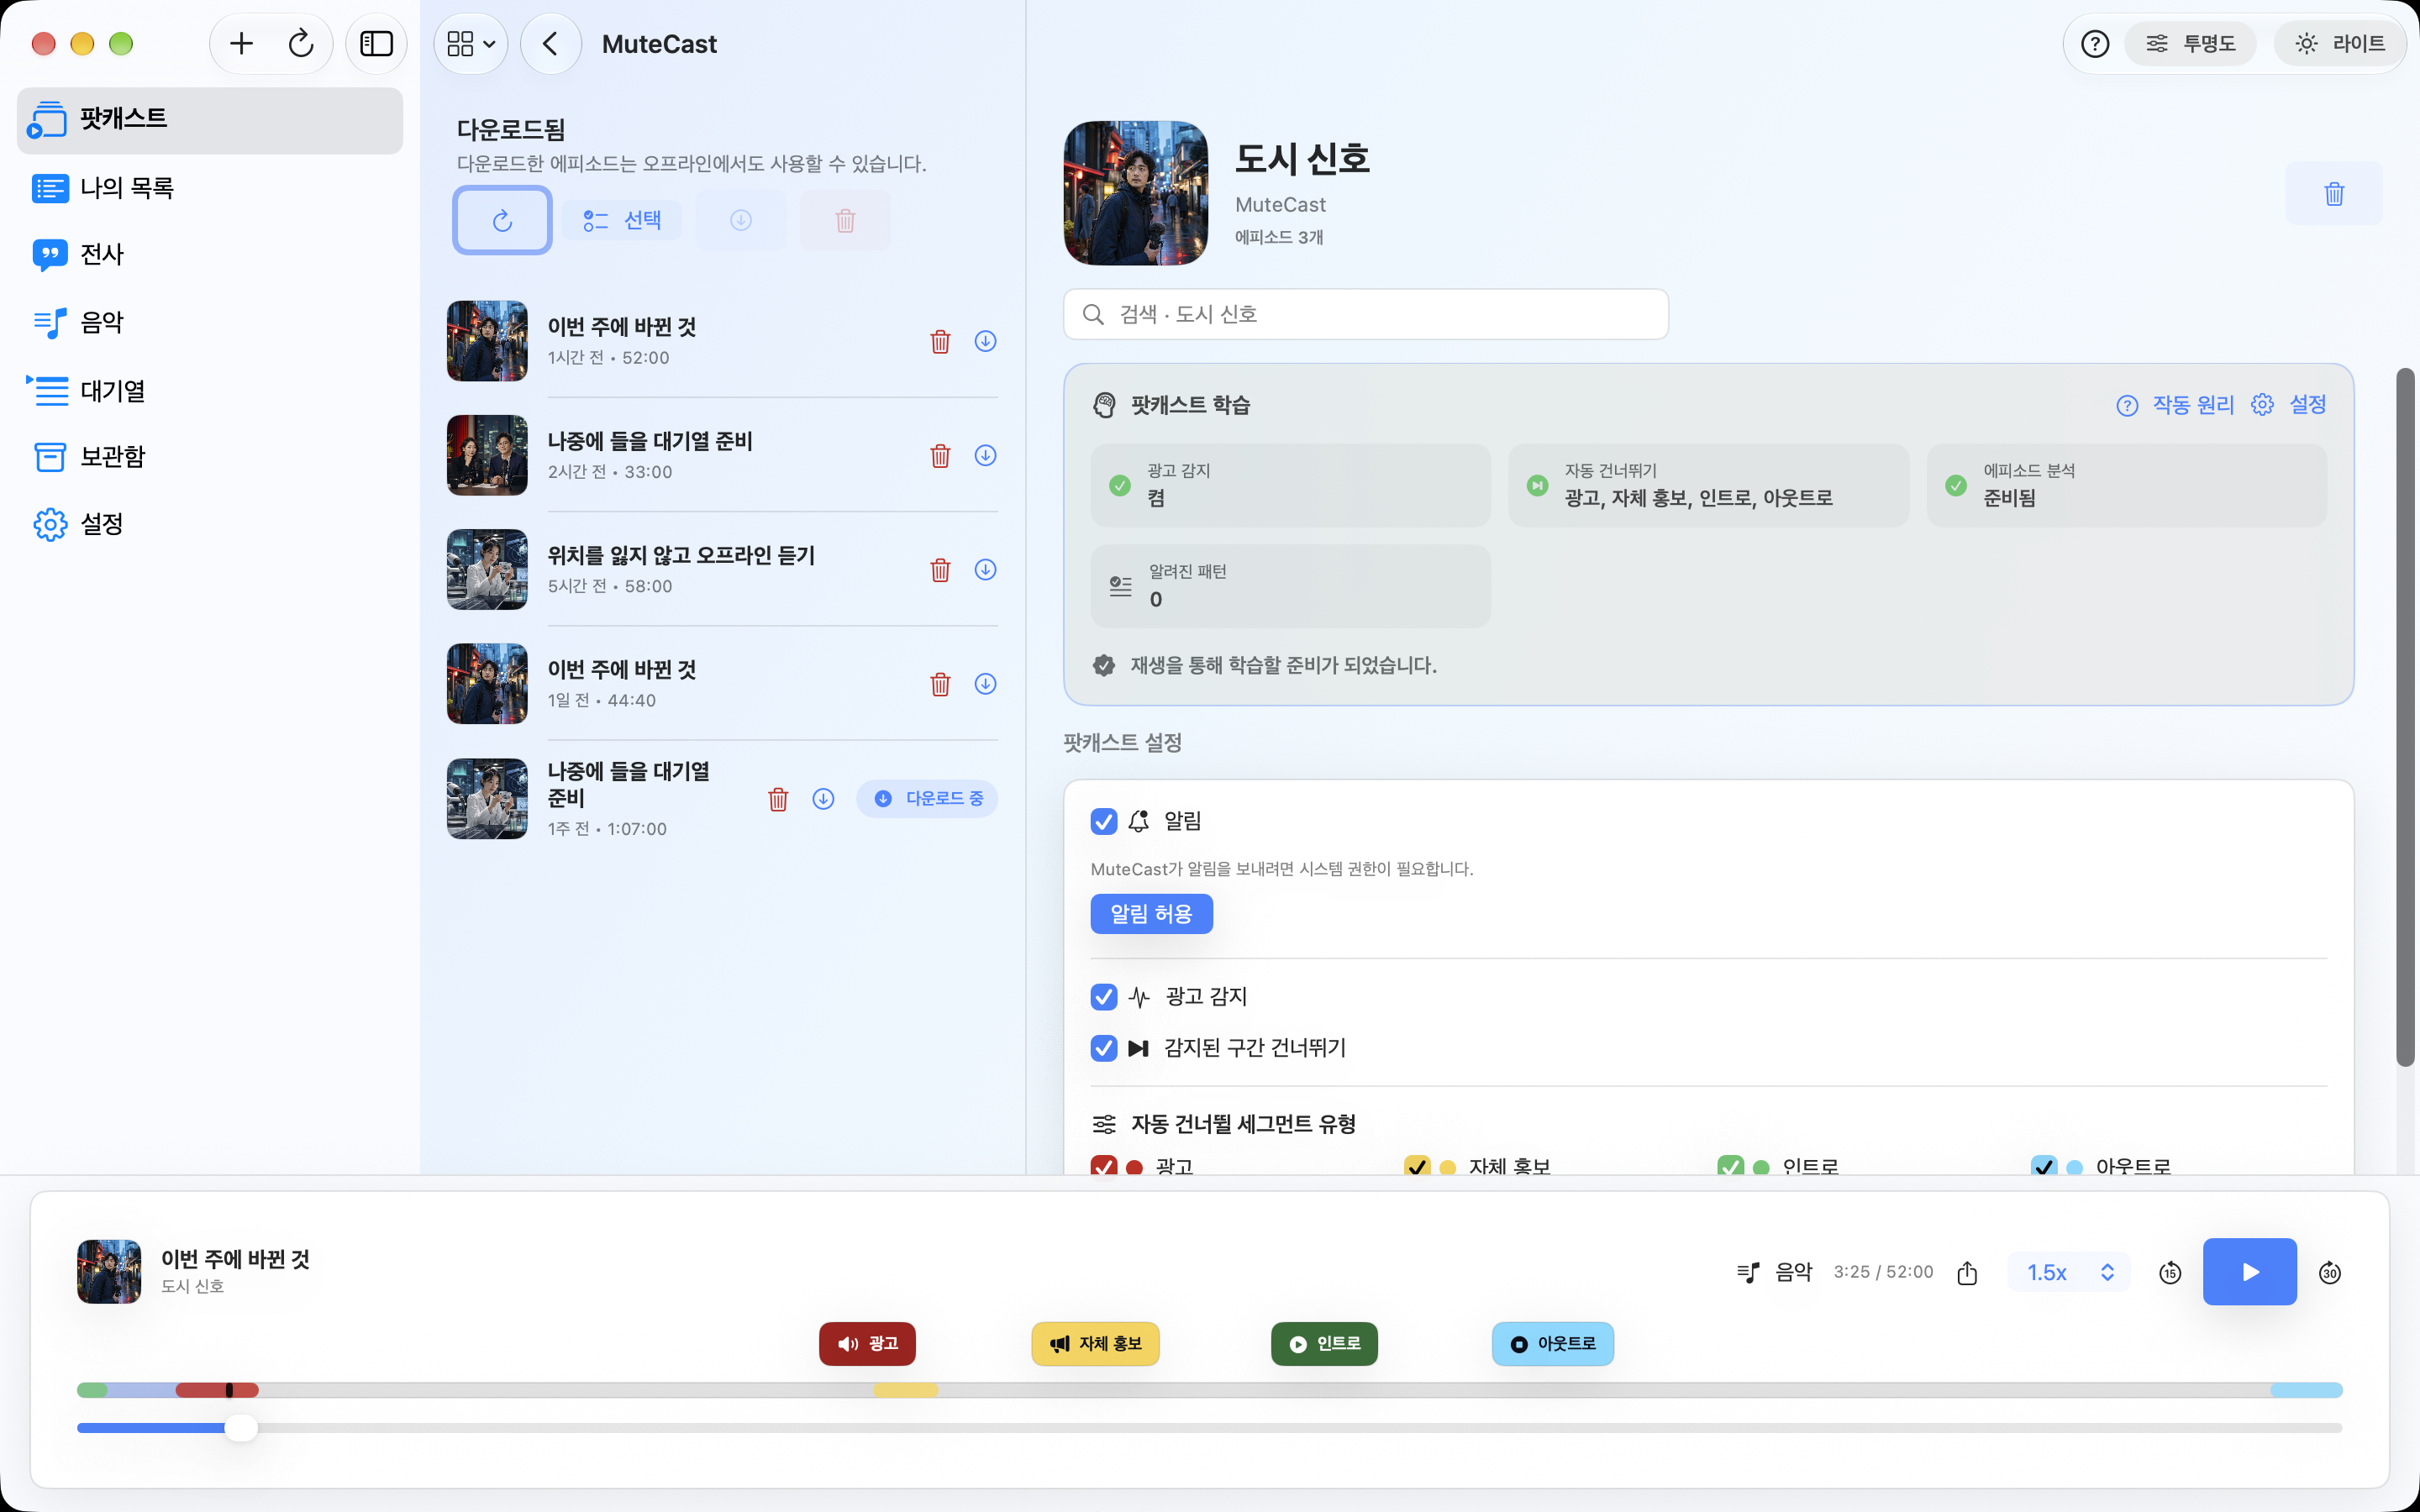Image resolution: width=2420 pixels, height=1512 pixels.
Task: Toggle the 알림 checkbox
Action: pos(1103,821)
